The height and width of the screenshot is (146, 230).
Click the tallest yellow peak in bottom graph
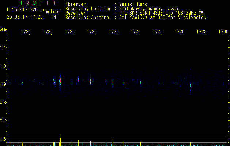coord(60,140)
